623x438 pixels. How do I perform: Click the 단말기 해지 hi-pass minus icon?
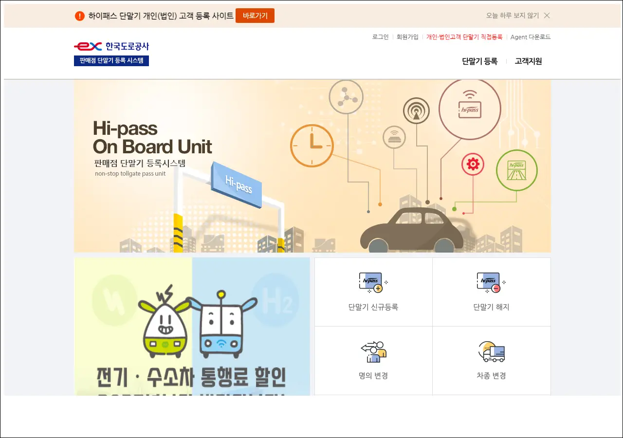pos(491,283)
